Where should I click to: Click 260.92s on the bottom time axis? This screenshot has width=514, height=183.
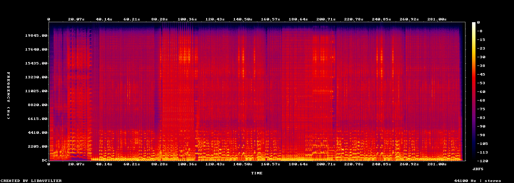point(409,164)
